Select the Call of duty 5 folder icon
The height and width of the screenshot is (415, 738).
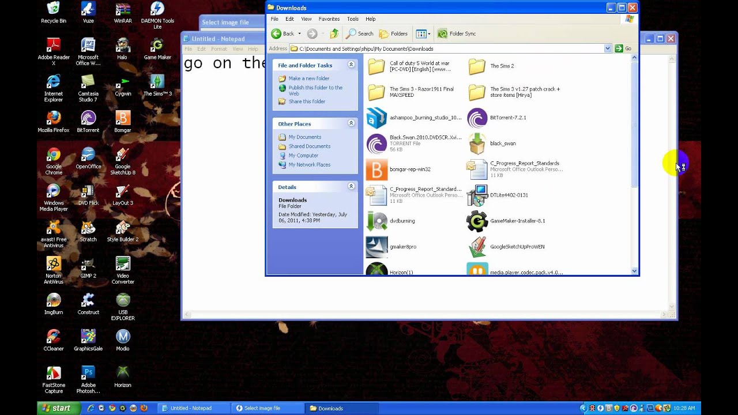376,66
